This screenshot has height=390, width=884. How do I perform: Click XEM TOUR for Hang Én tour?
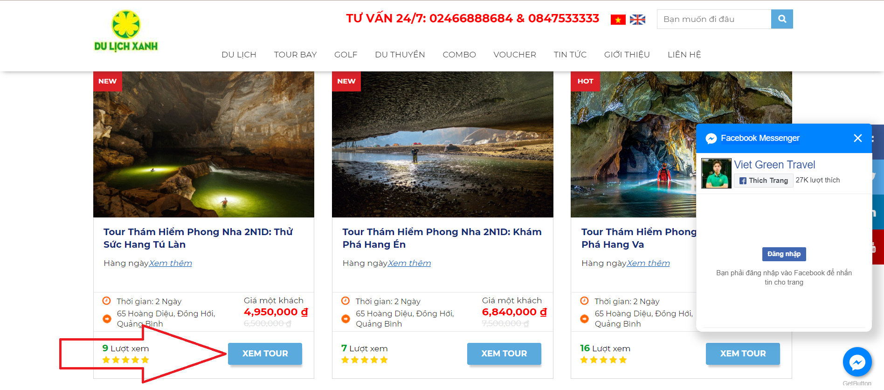tap(504, 354)
